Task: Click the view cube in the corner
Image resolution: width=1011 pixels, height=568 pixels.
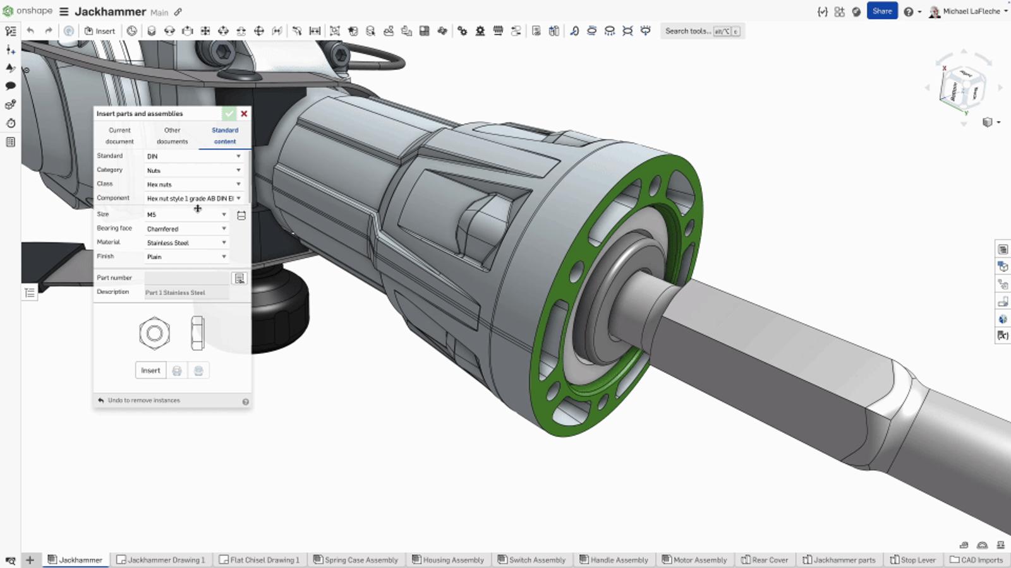Action: tap(962, 90)
